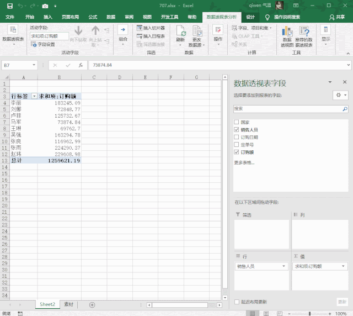
Task: Click the zoom out minus button
Action: pos(289,314)
